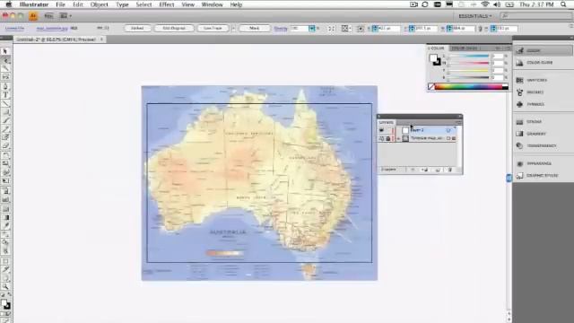Image resolution: width=574 pixels, height=323 pixels.
Task: Select the Selection (black arrow) tool
Action: tap(5, 52)
